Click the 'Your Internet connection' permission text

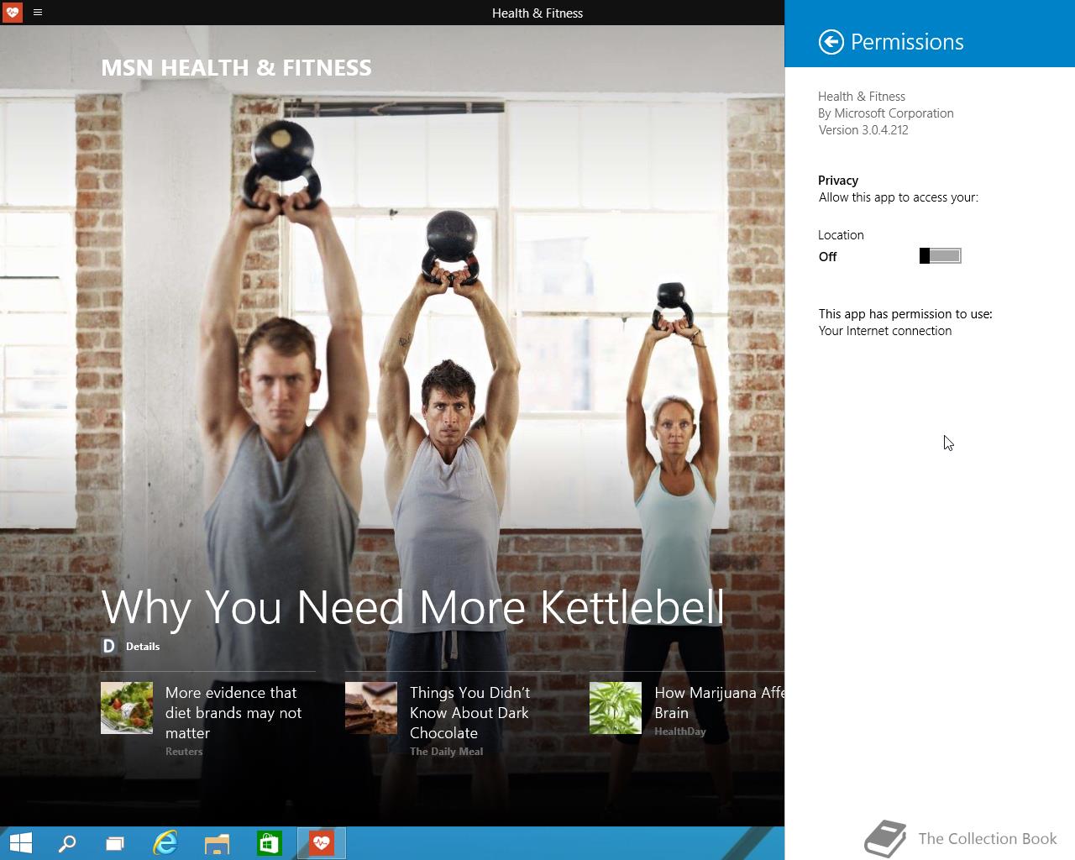tap(885, 331)
